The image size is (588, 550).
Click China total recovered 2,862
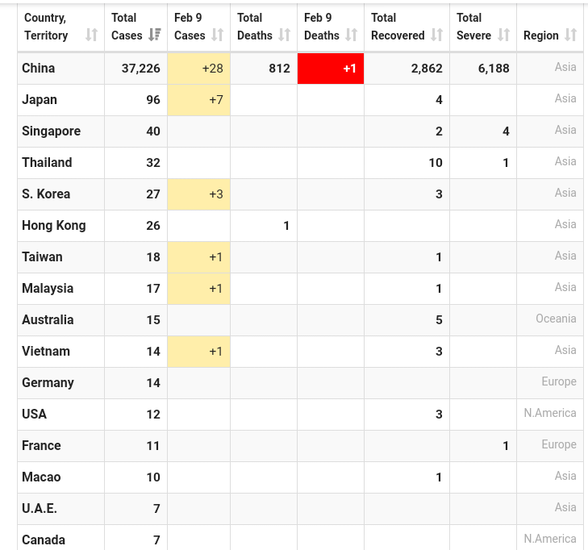[427, 69]
